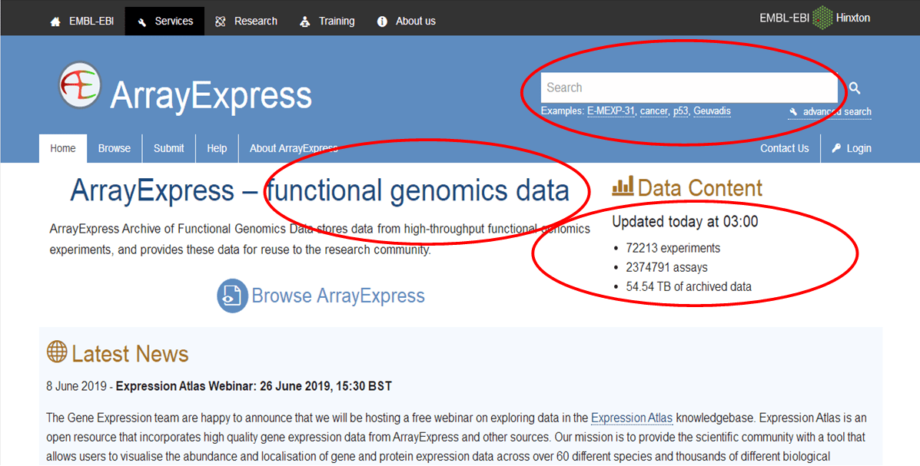Click the EMBL-EBI Hinxton hexagon logo

pyautogui.click(x=822, y=18)
